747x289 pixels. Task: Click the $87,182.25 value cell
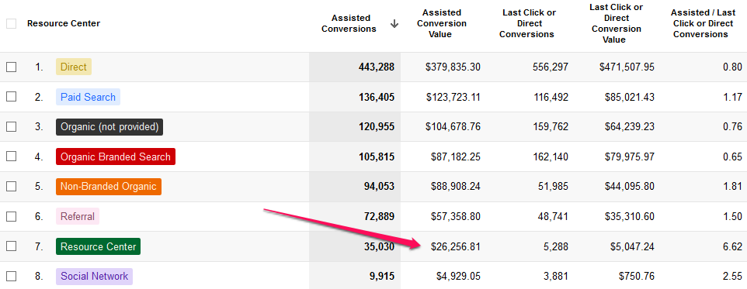[x=455, y=157]
